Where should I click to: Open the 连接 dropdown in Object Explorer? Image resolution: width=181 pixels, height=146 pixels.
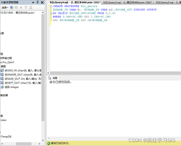(x=5, y=8)
